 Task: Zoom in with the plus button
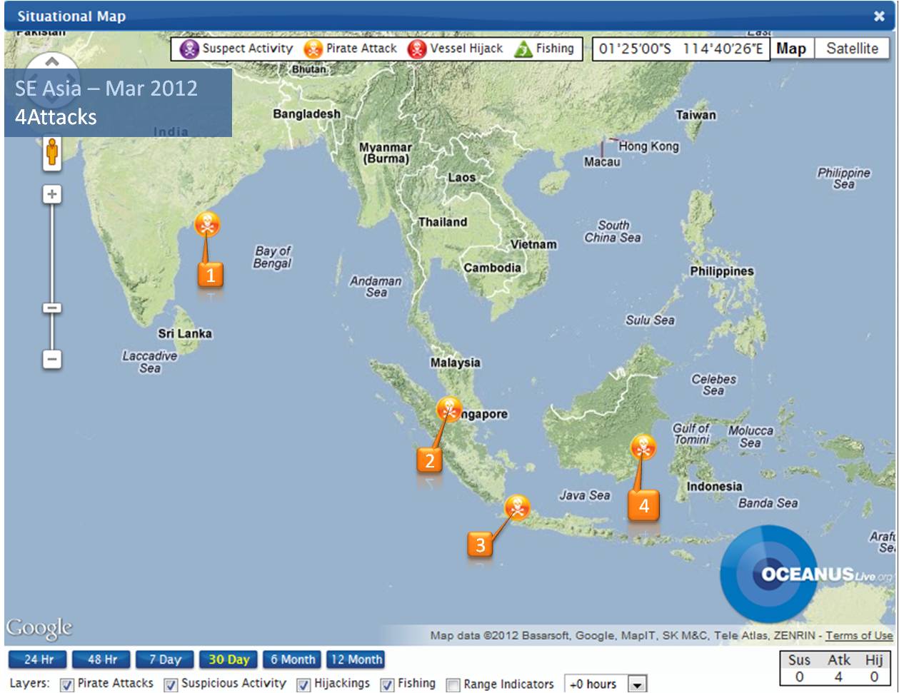pos(51,194)
